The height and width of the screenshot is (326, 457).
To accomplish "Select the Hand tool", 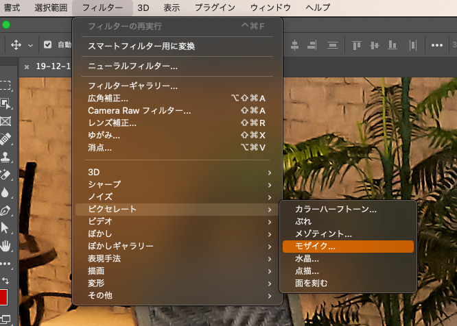I will [5, 246].
